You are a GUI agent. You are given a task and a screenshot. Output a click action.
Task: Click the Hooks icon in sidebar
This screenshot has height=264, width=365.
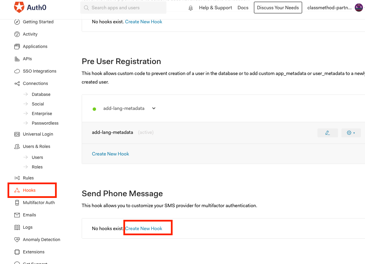point(17,190)
